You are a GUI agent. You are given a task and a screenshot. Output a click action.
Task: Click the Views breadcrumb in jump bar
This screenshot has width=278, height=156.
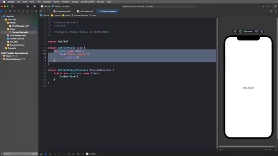pyautogui.click(x=66, y=16)
